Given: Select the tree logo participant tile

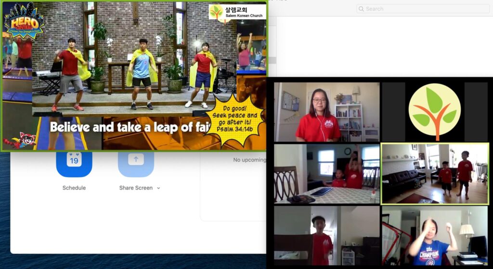Looking at the screenshot, I should click(435, 112).
